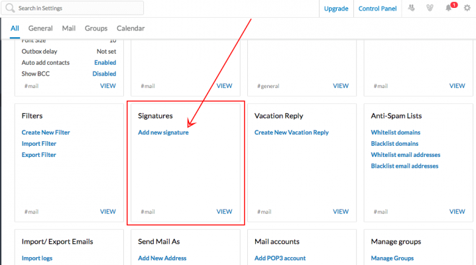The image size is (476, 265).
Task: Toggle Show BCC Disabled setting
Action: (104, 74)
